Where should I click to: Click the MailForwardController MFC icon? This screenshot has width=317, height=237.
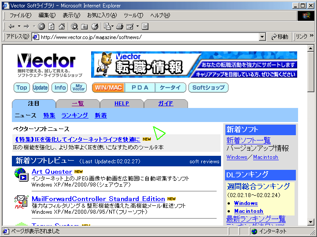(x=21, y=201)
